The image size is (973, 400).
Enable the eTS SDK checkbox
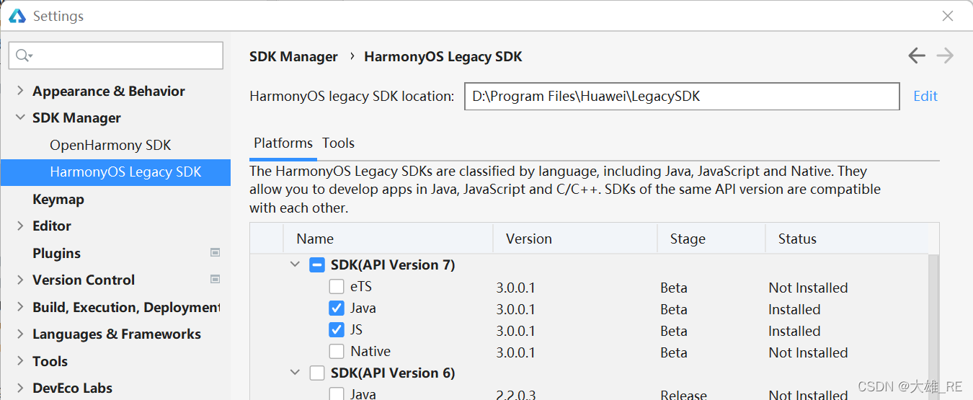(x=337, y=287)
